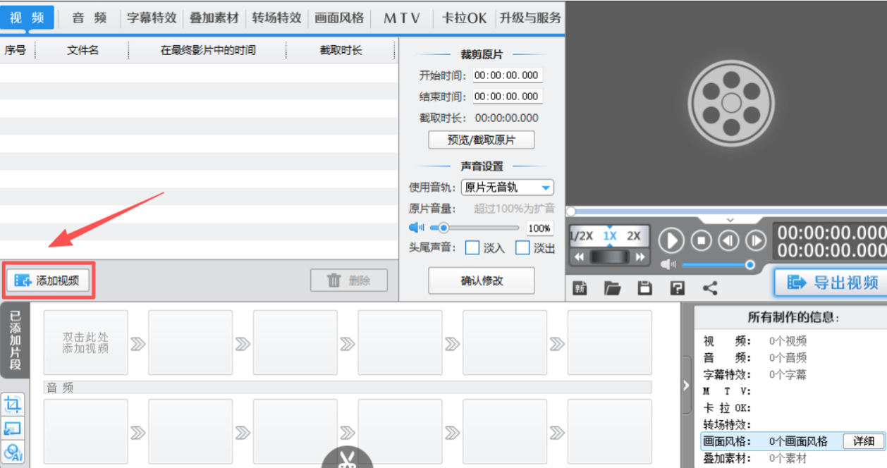Select the crop/rotate video tool icon

tap(11, 404)
